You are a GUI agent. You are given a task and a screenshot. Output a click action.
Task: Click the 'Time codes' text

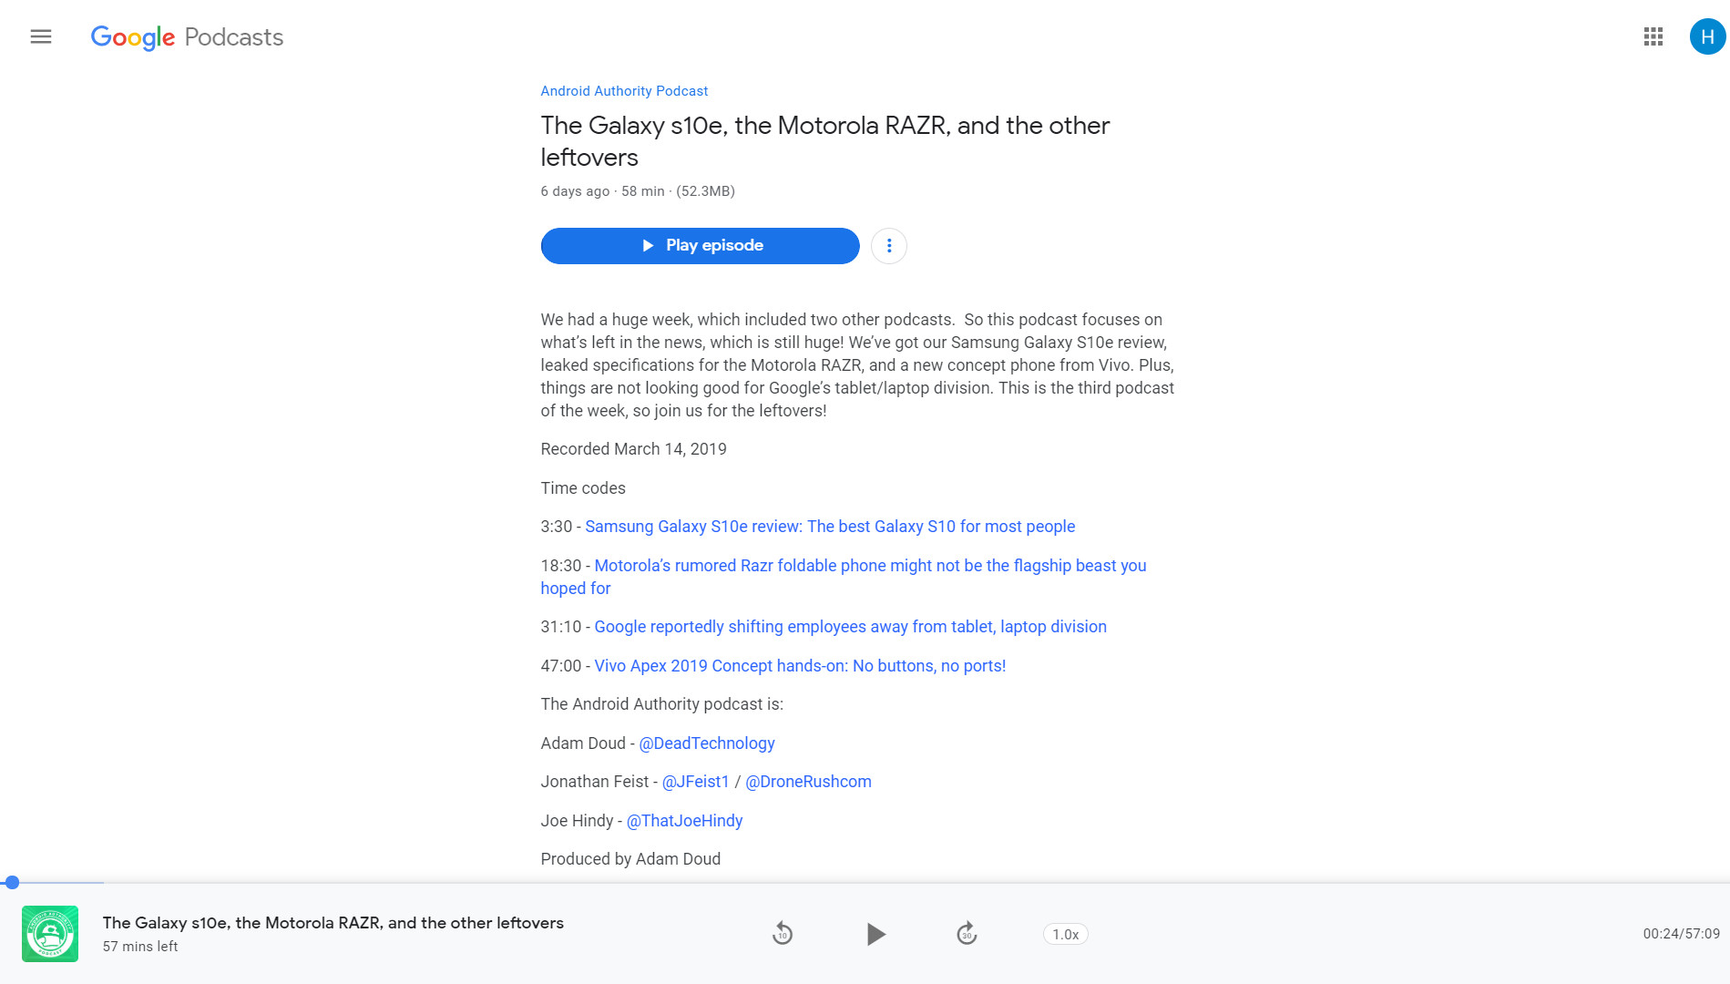[x=583, y=488]
